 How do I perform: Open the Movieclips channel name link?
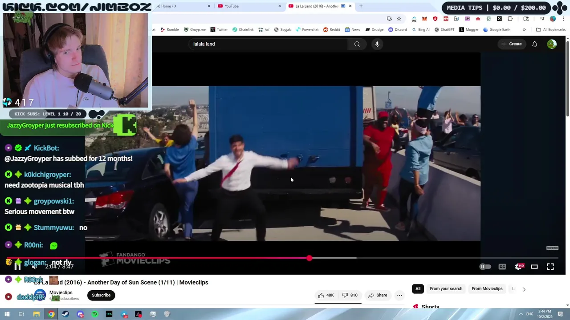point(61,292)
